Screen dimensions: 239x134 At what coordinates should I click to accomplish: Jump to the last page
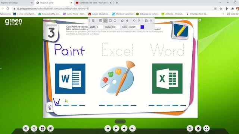132,128
